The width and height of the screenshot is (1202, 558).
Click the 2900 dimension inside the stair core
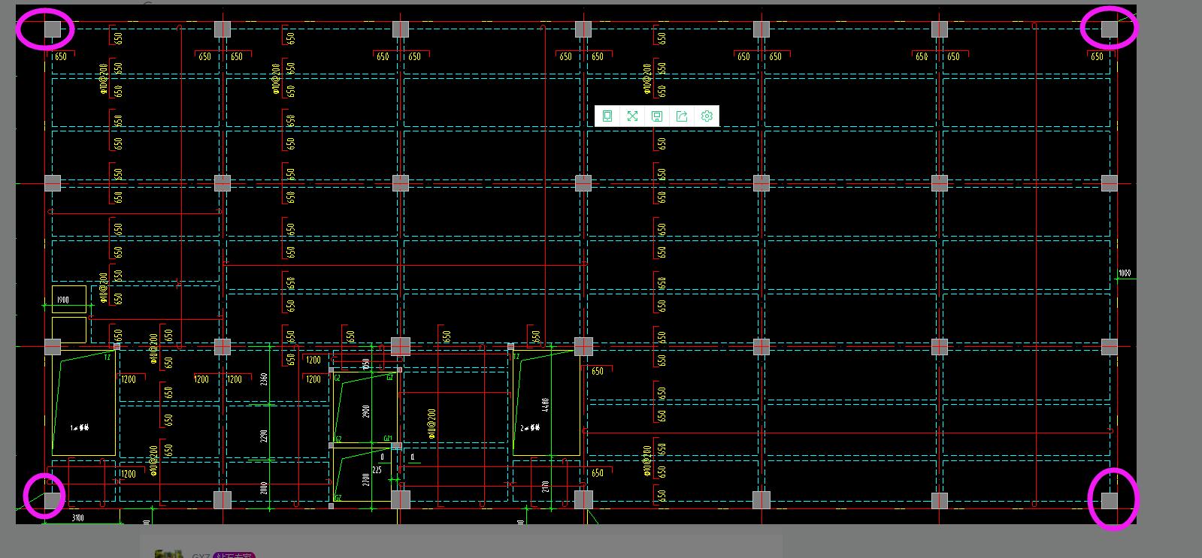[366, 412]
